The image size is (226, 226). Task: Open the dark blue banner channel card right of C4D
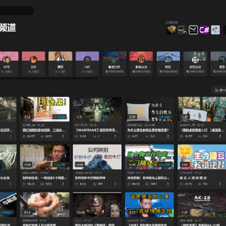114,64
